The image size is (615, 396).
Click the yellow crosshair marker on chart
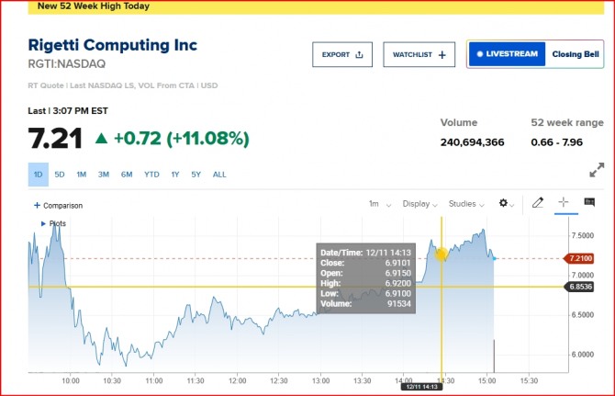point(442,255)
